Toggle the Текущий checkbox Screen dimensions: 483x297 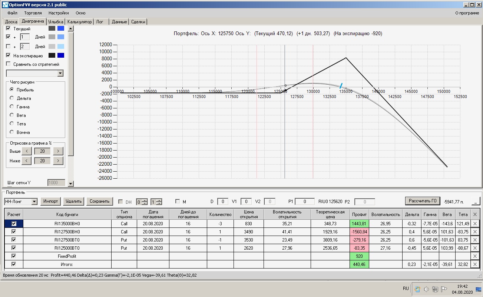pyautogui.click(x=9, y=28)
